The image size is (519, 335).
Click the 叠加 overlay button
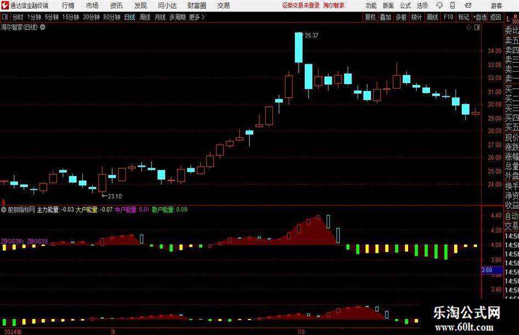(x=386, y=17)
